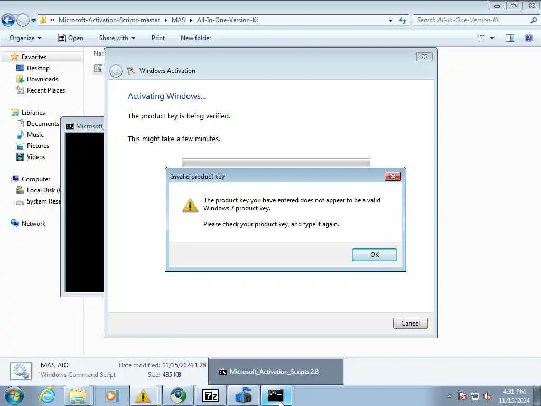Screen dimensions: 541x406
Task: Click the back arrow in Windows Activation
Action: (116, 71)
